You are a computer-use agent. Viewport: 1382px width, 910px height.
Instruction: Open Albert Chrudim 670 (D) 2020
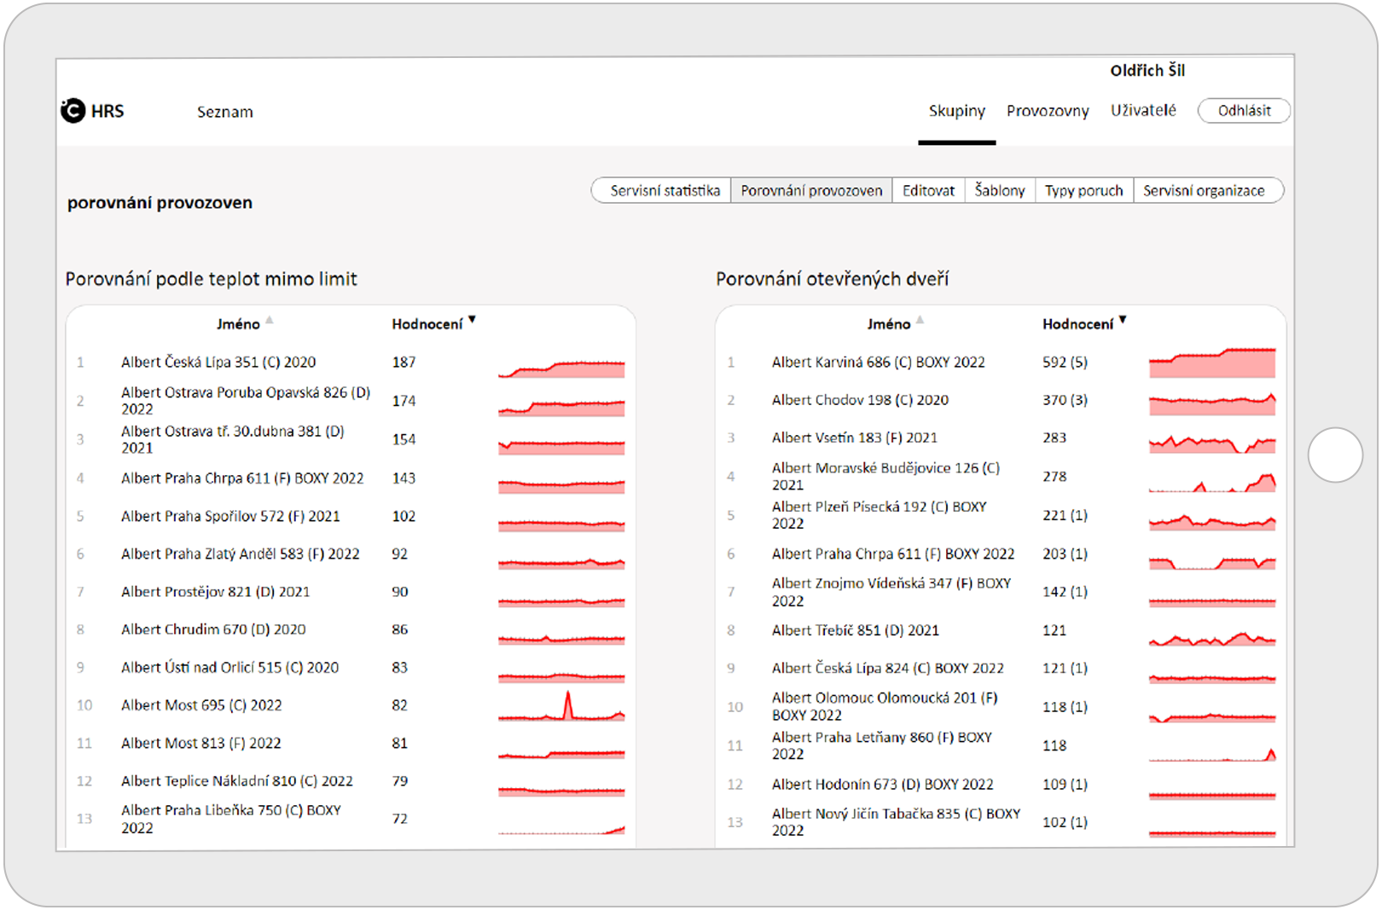[x=213, y=629]
